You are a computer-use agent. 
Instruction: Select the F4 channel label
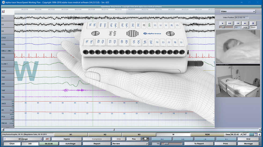click(8, 18)
